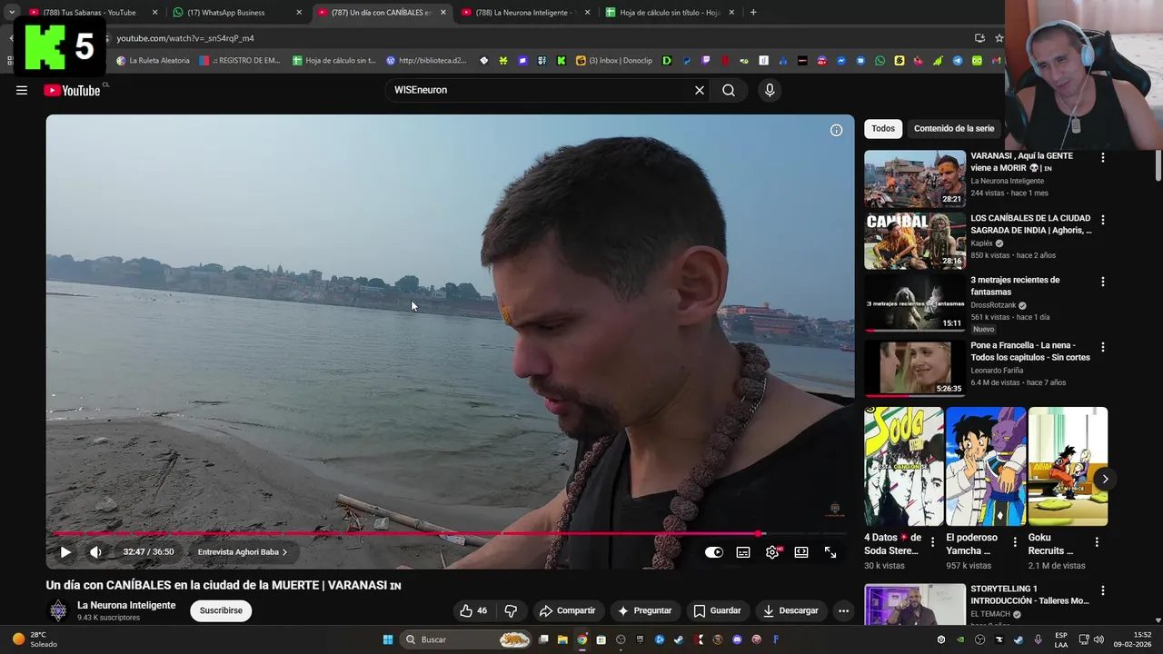Open options for Goku Recruits short
The image size is (1163, 654).
click(x=1097, y=542)
